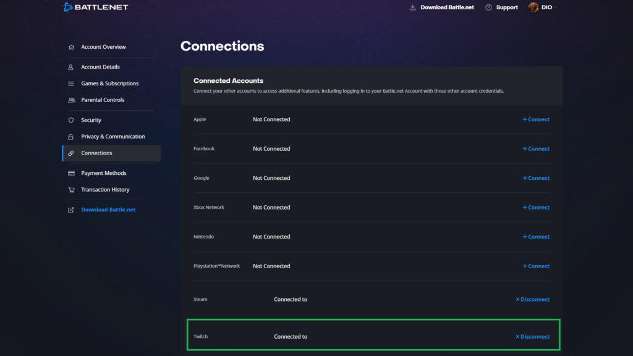Click the Account Details person icon
This screenshot has height=356, width=633.
(x=70, y=67)
